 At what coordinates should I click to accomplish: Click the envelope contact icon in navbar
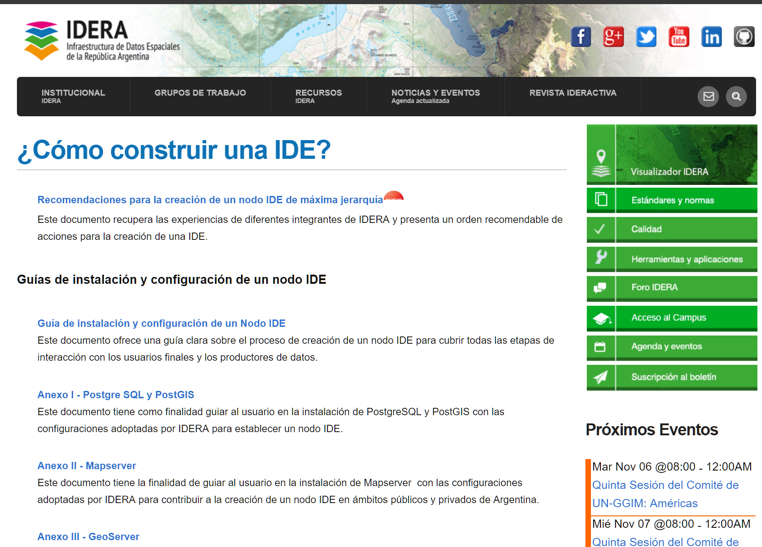point(708,97)
